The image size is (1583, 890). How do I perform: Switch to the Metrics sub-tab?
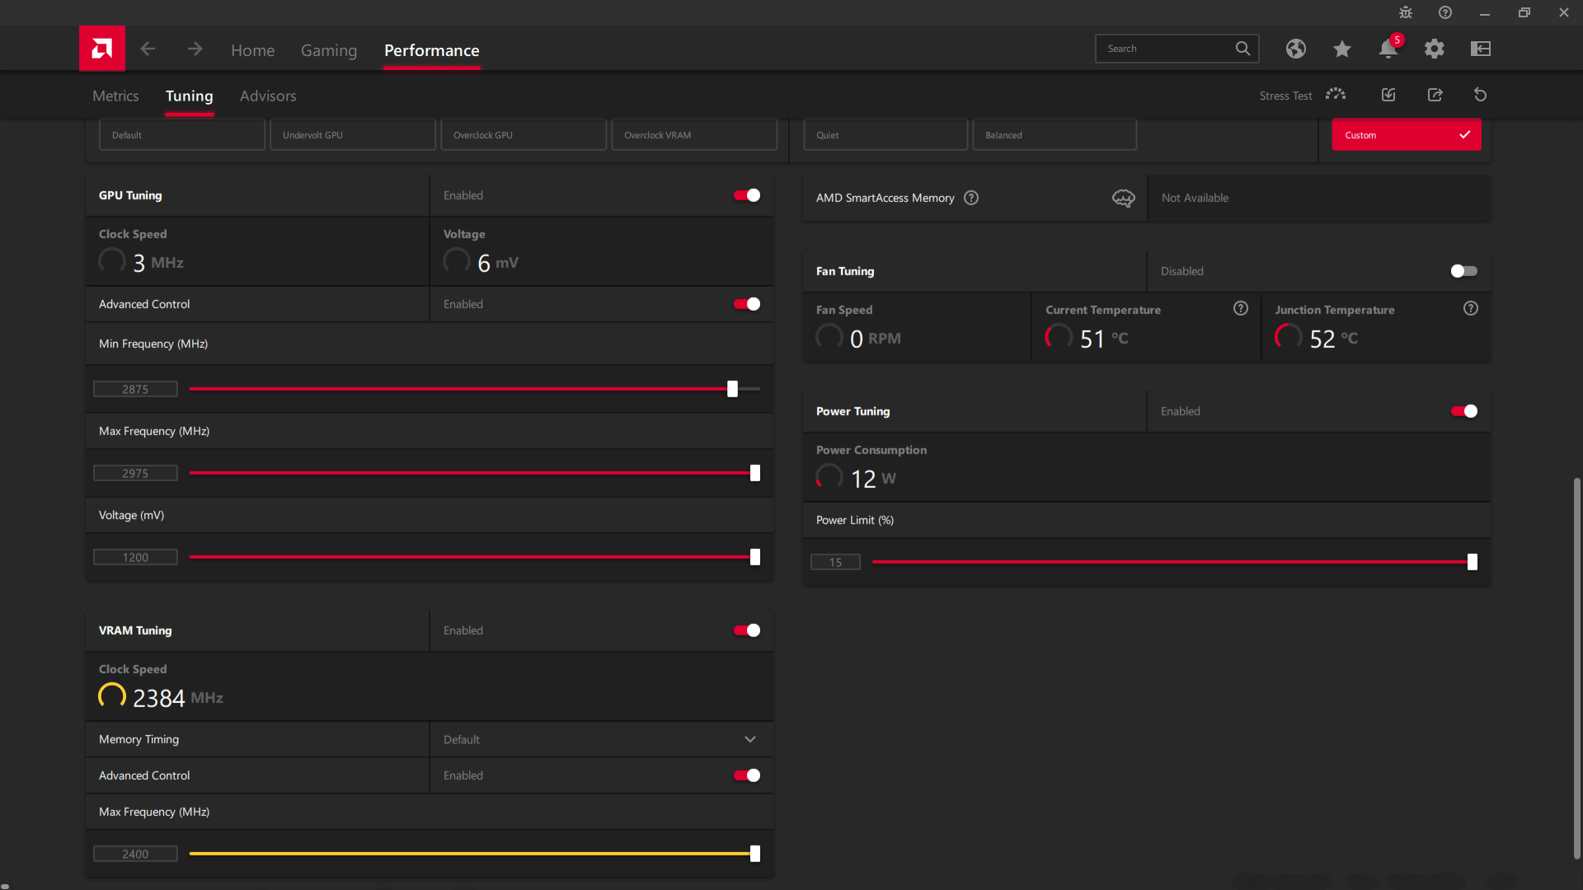point(115,96)
